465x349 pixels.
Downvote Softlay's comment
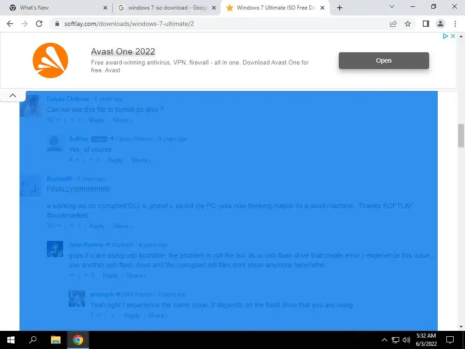[x=91, y=160]
